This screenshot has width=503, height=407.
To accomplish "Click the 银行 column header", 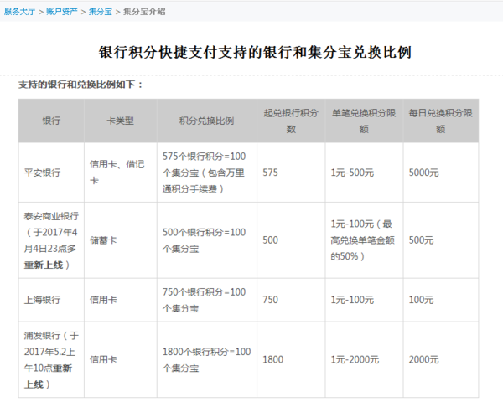I will 51,121.
